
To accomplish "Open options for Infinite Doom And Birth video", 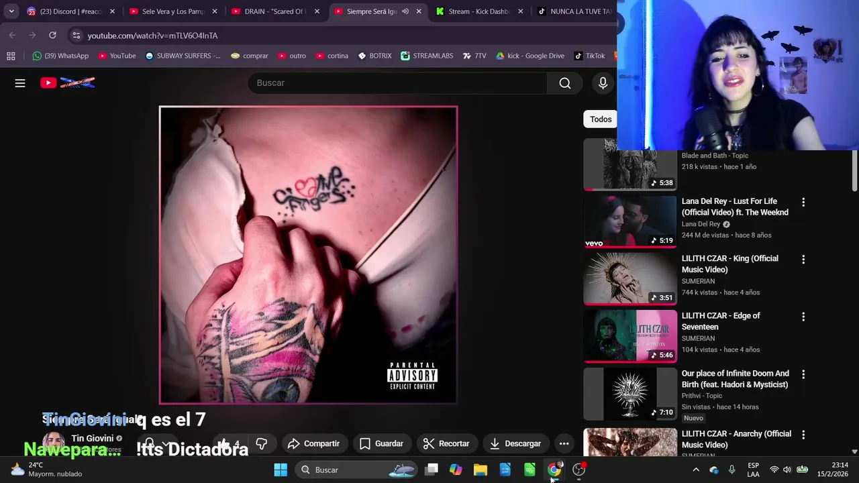I will [803, 374].
